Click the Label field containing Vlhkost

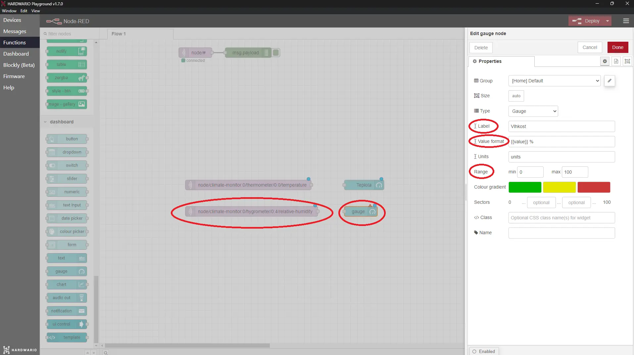561,126
